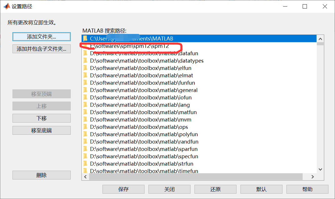Save path changes with the 保存 button
The image size is (335, 199).
pos(123,189)
